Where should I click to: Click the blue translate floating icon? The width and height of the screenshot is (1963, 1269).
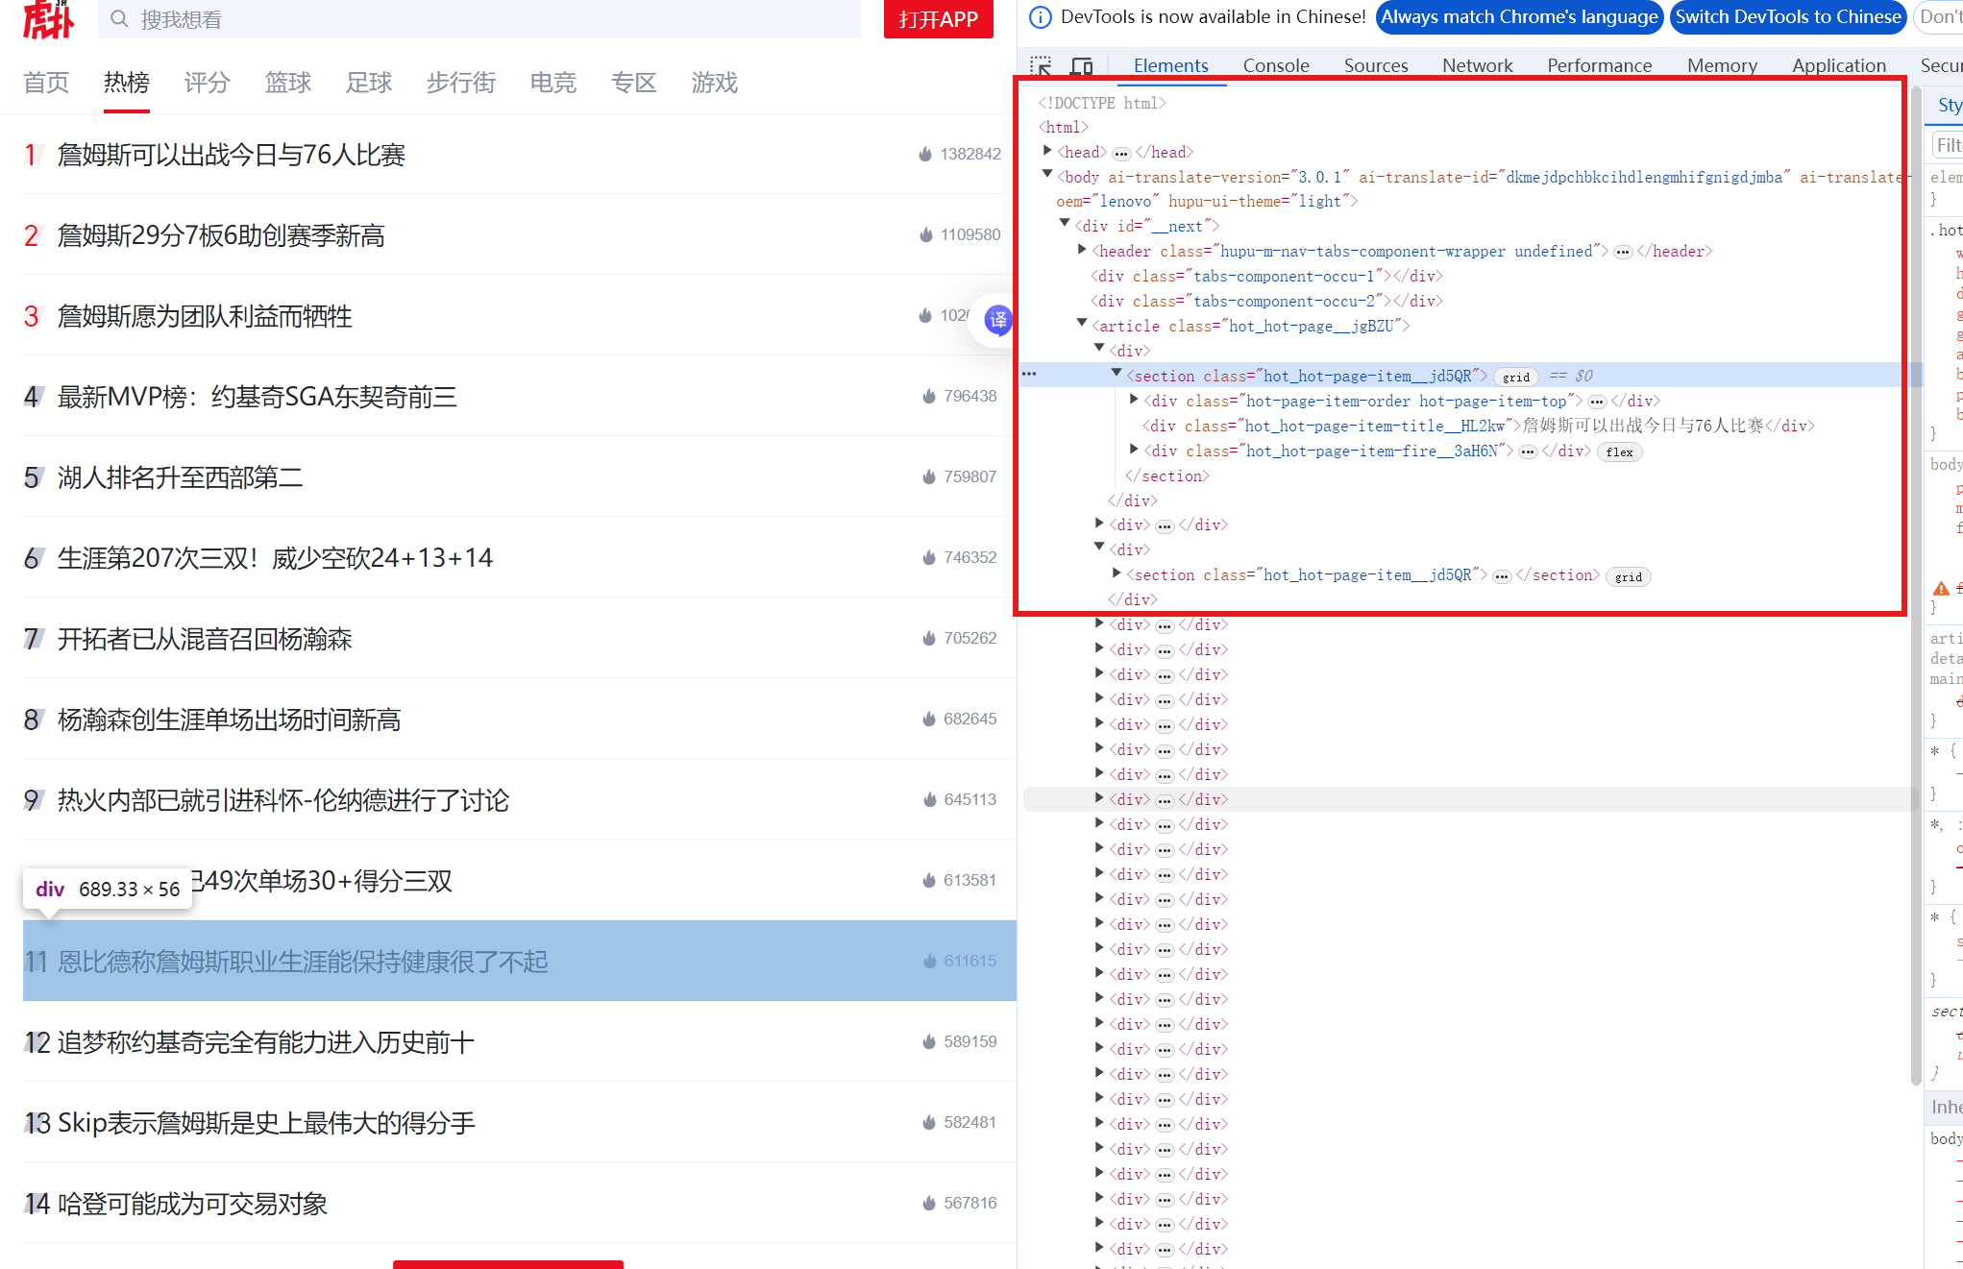pos(998,320)
